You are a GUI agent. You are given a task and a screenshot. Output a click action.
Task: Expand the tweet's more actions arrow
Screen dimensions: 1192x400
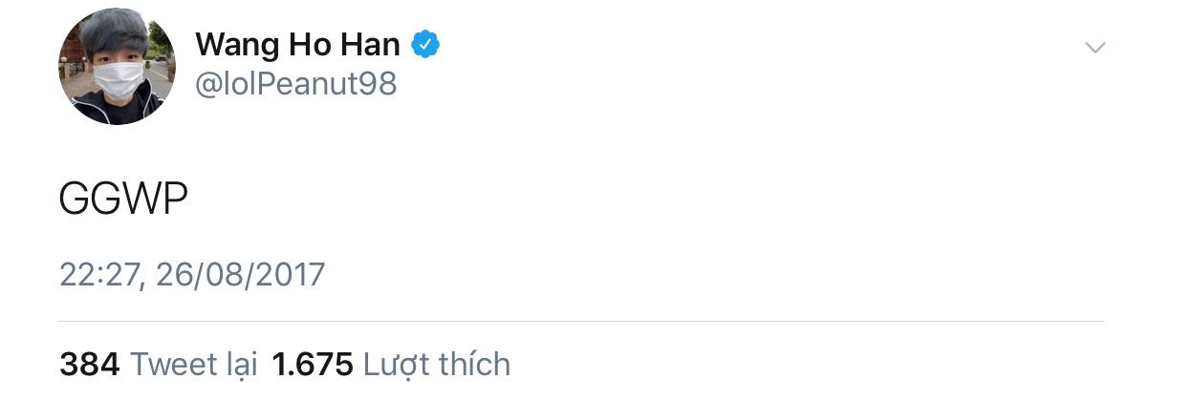click(x=1094, y=48)
